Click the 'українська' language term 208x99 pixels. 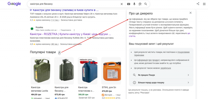click(x=166, y=68)
